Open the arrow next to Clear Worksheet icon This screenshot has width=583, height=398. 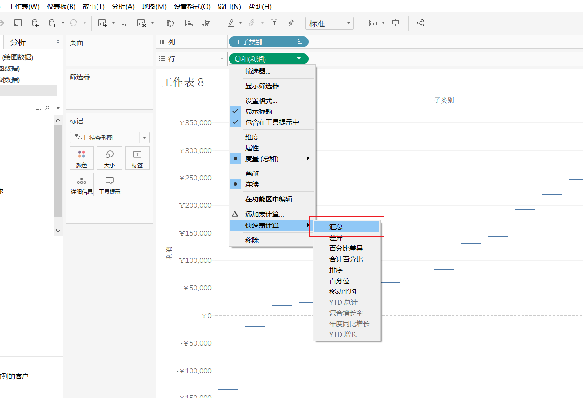[x=153, y=23]
